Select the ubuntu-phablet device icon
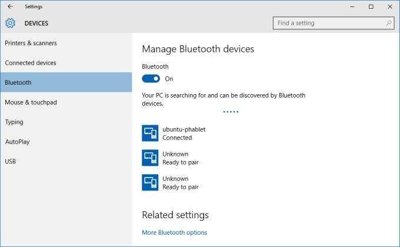 [150, 133]
